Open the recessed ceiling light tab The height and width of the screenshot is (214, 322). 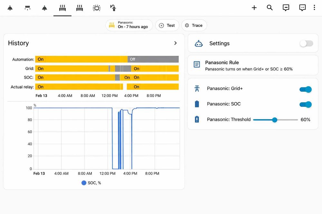tap(27, 8)
